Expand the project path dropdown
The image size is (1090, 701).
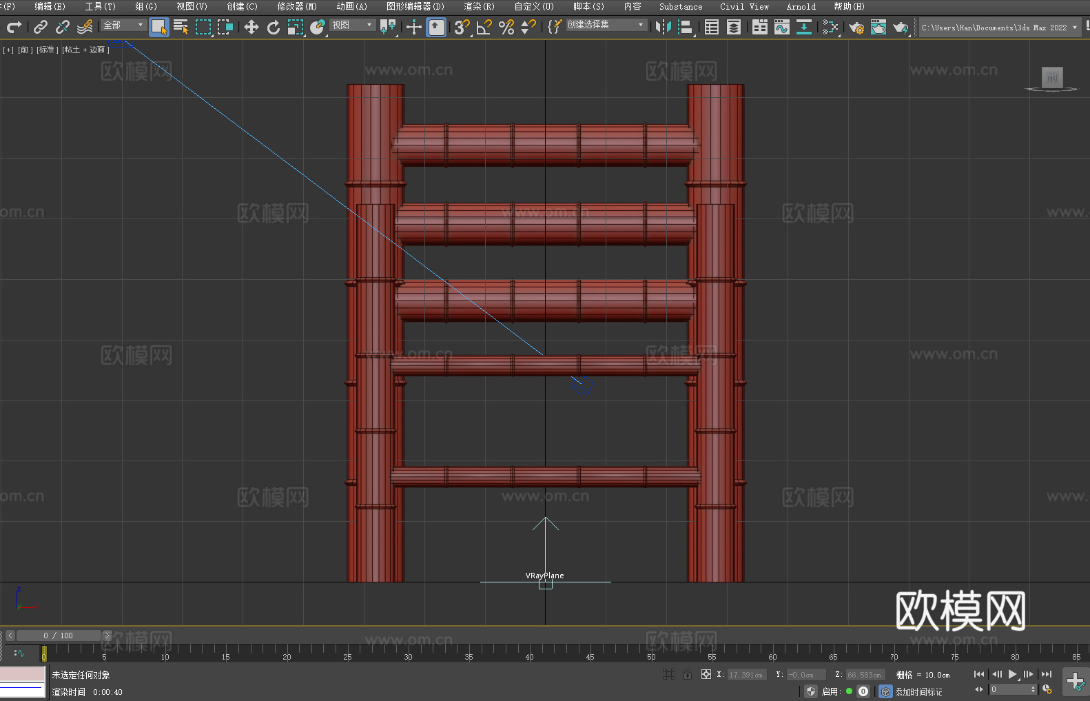(x=1074, y=28)
